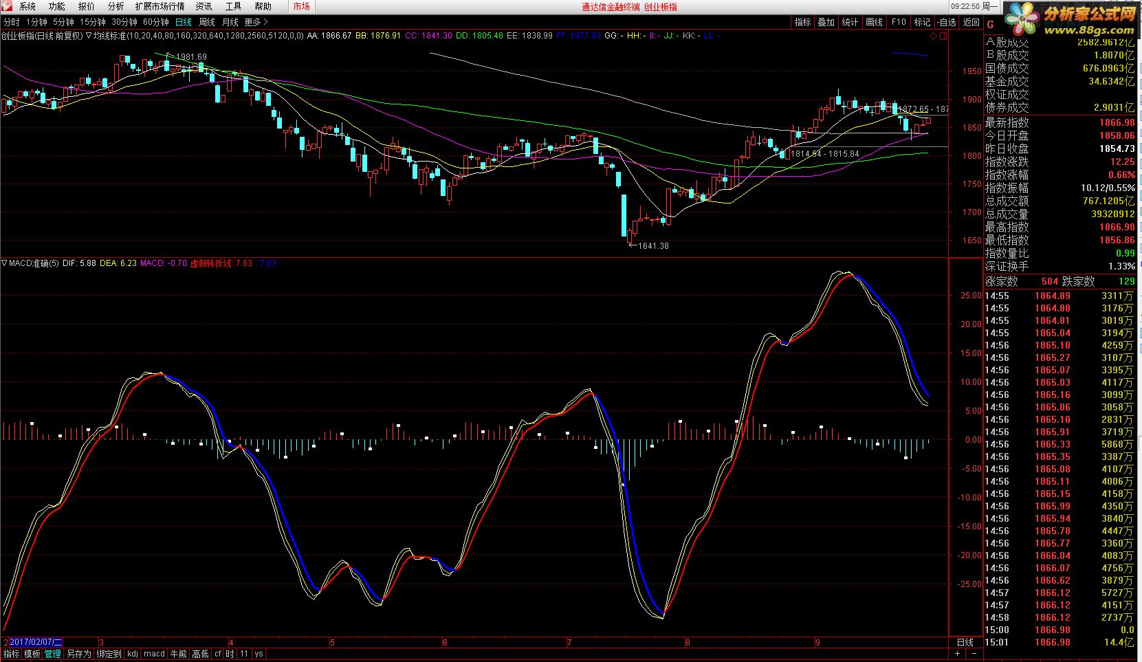Select the 1分钟 period
Screen dimensions: 1142x662
coord(36,22)
